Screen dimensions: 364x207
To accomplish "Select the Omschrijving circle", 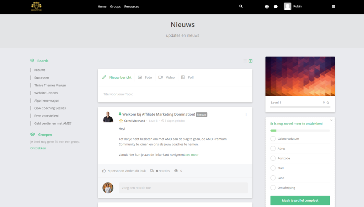I will pyautogui.click(x=273, y=187).
